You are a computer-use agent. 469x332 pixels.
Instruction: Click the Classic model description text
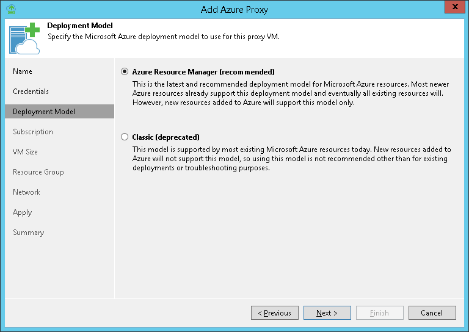pos(292,159)
